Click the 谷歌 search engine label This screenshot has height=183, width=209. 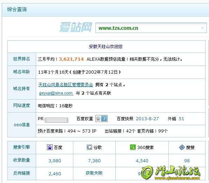[x=97, y=147]
